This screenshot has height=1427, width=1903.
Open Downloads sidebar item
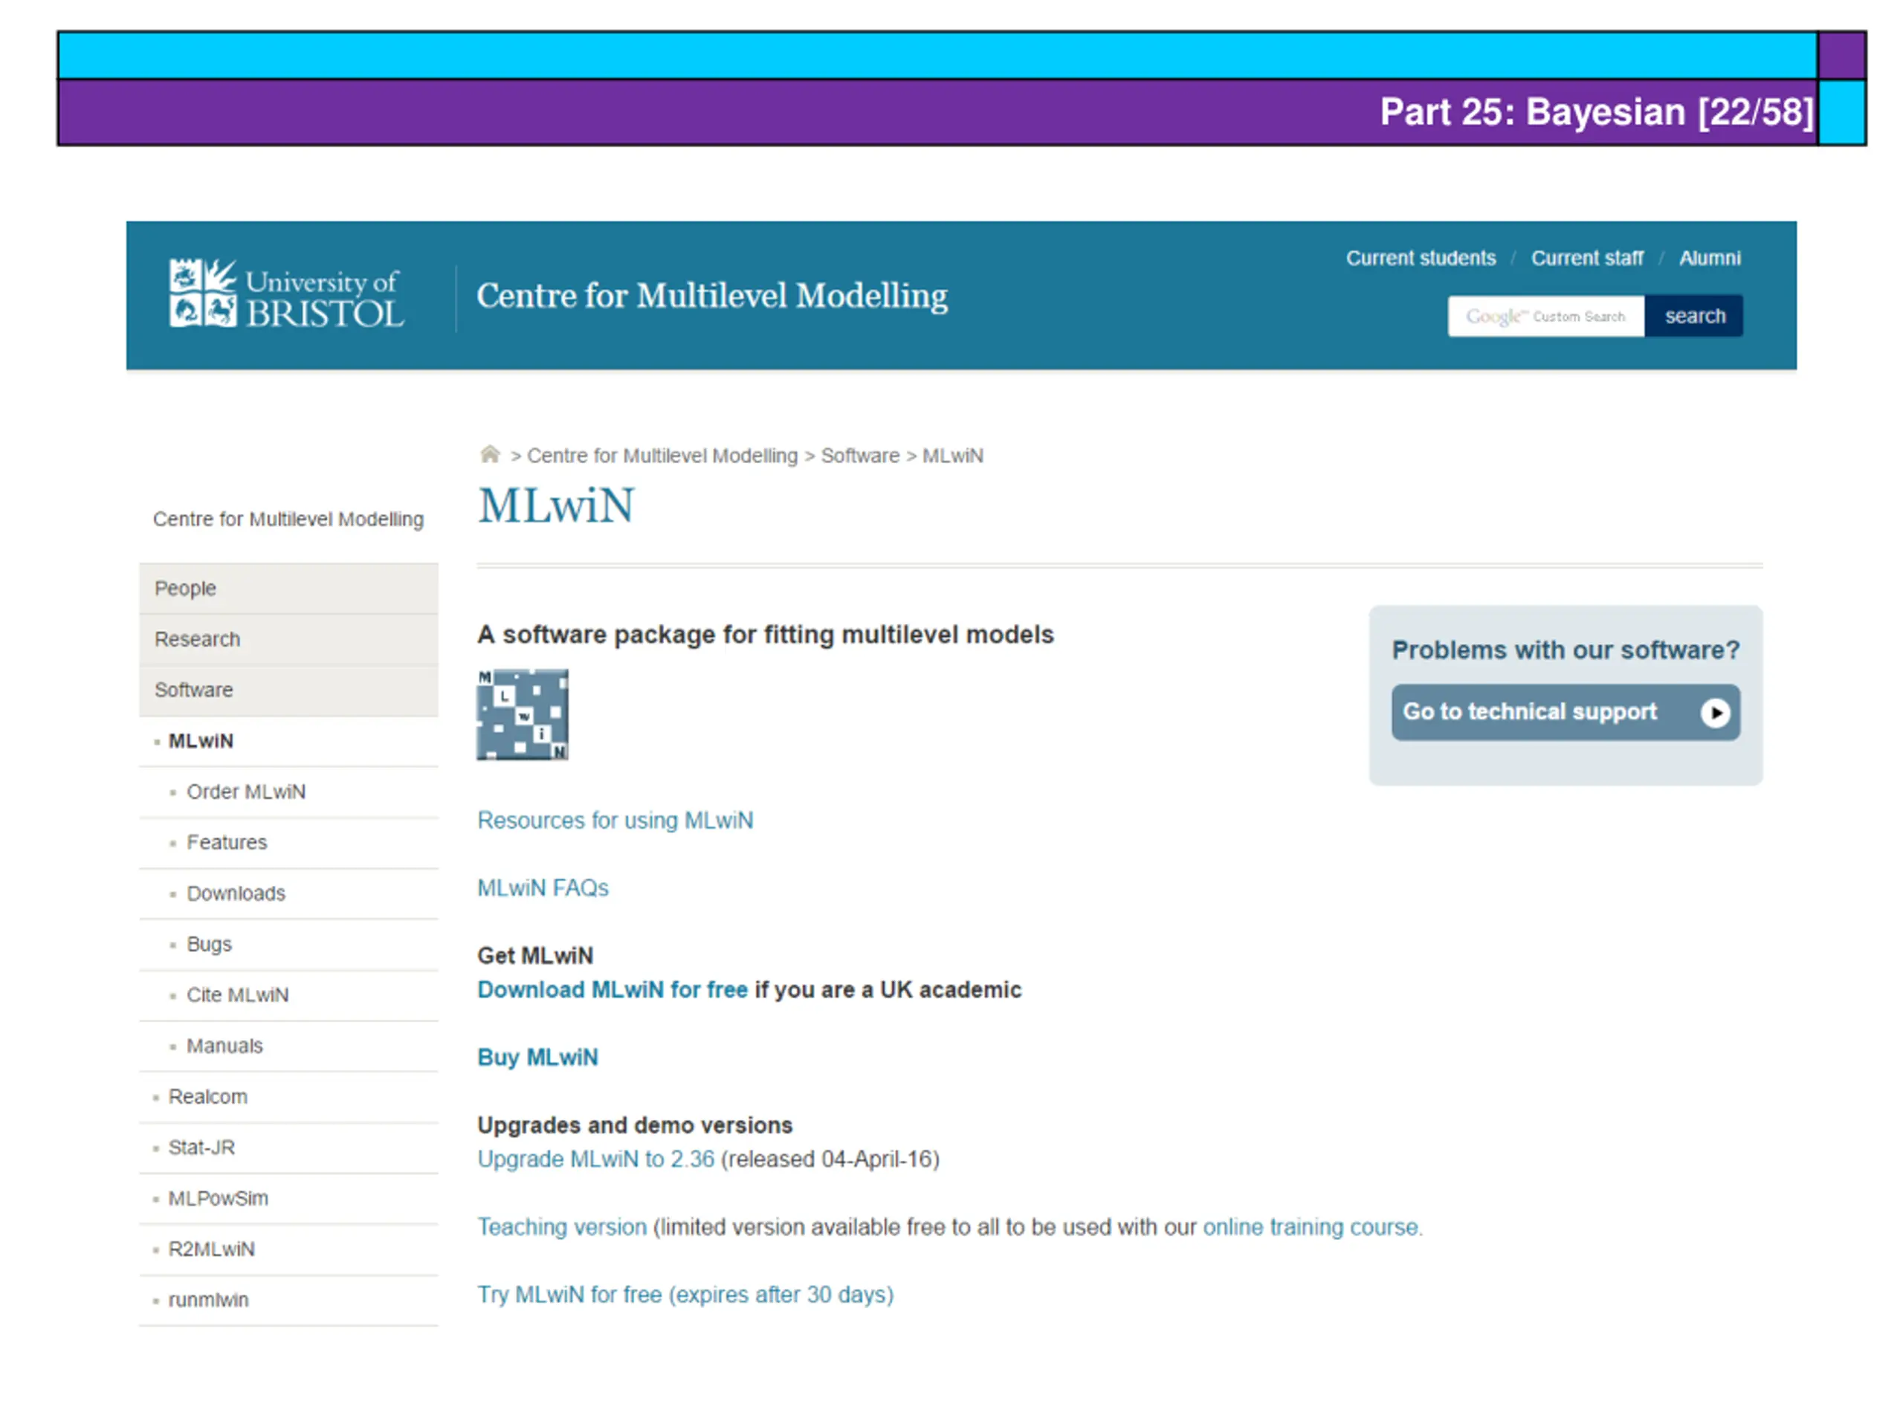tap(288, 893)
